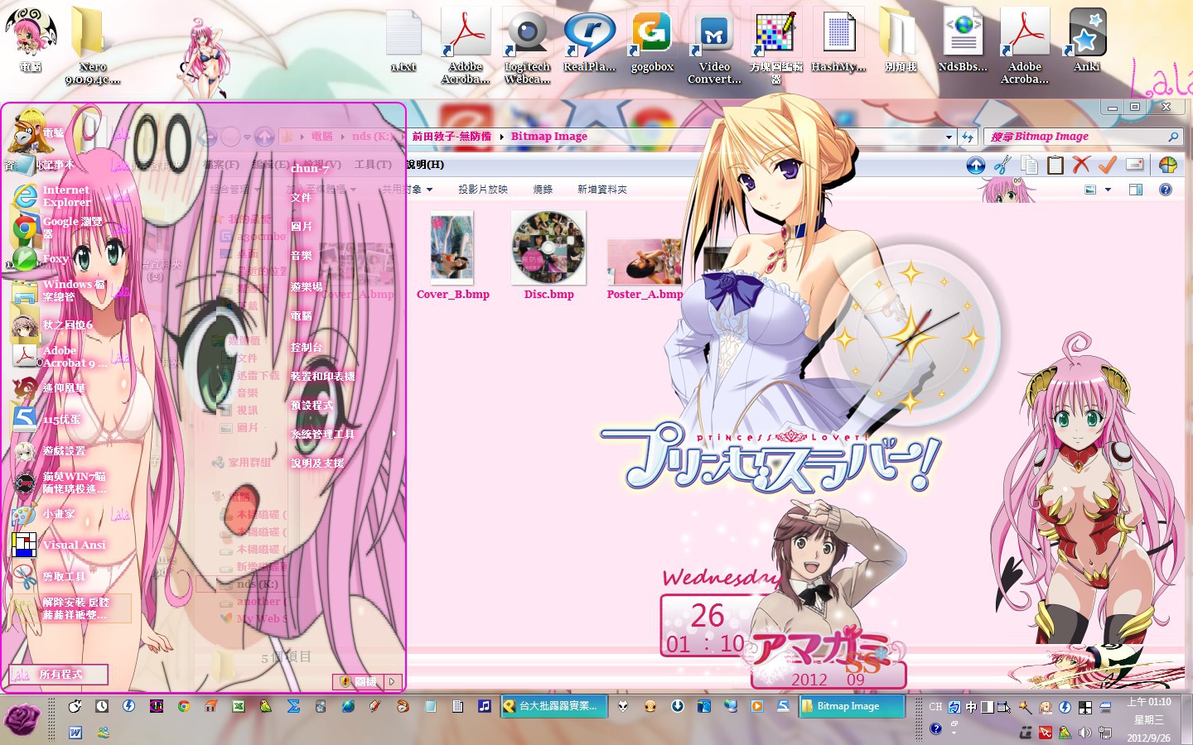The height and width of the screenshot is (745, 1193).
Task: Click the Copy pages icon in Explorer toolbar
Action: click(x=1029, y=166)
